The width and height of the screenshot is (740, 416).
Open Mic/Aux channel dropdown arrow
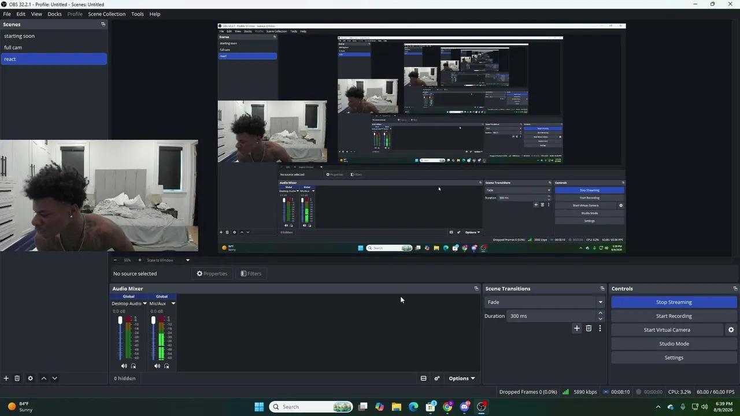coord(173,303)
